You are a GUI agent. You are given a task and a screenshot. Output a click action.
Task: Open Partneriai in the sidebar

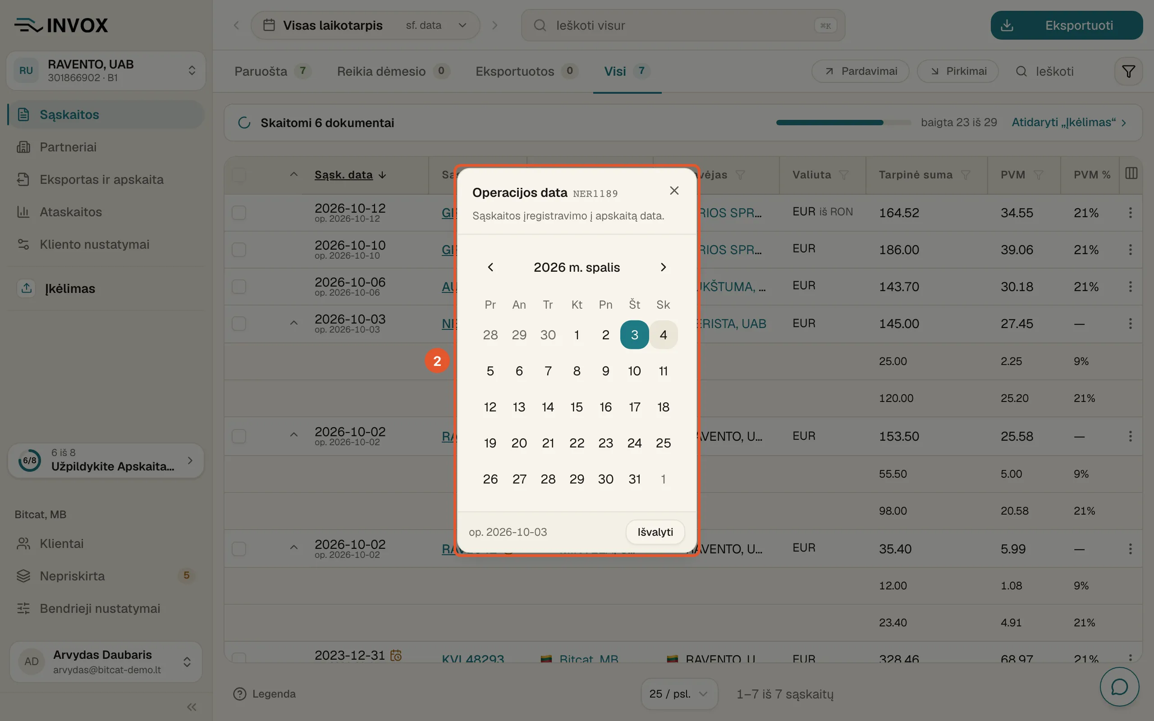106,147
